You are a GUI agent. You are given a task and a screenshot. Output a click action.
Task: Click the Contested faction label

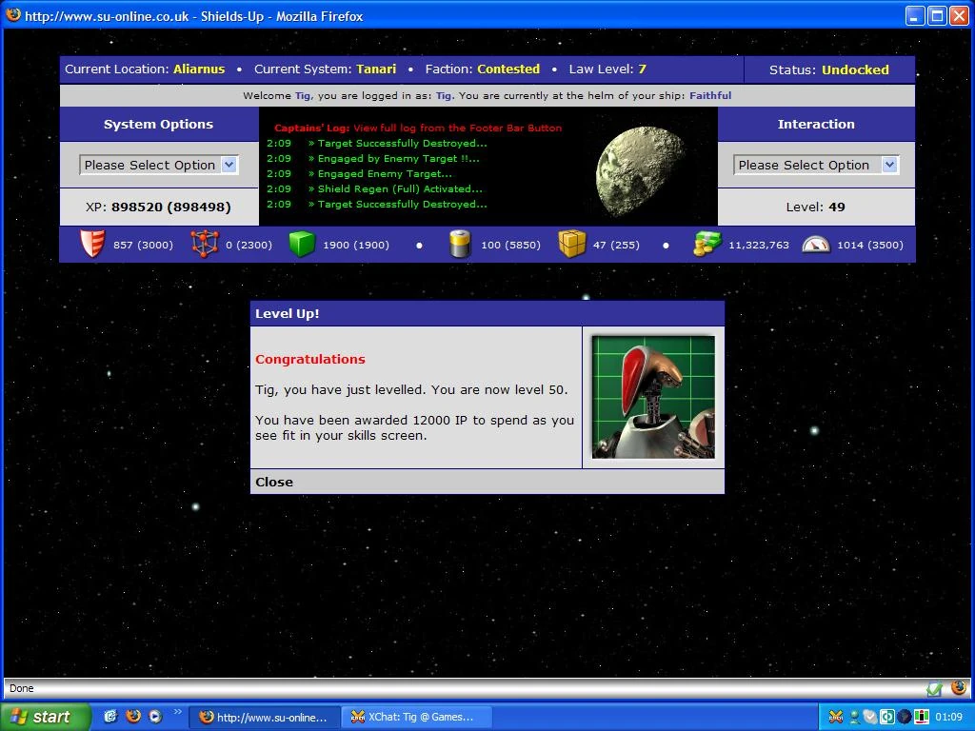click(508, 69)
